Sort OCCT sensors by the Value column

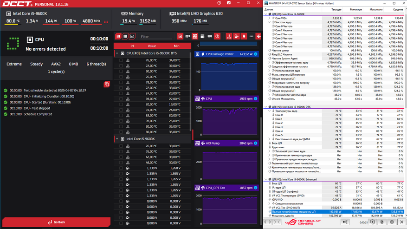click(x=152, y=46)
